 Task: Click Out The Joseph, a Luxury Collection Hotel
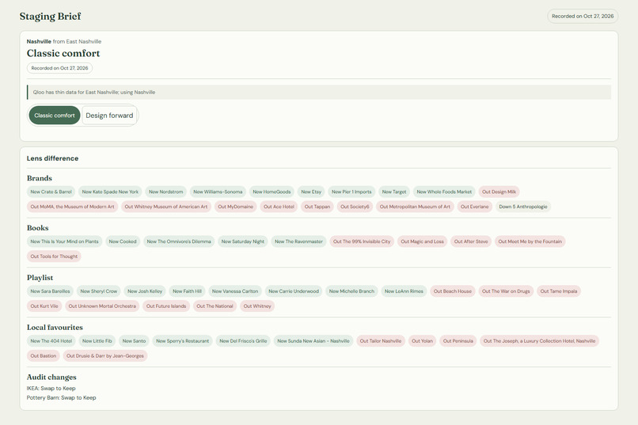[539, 341]
